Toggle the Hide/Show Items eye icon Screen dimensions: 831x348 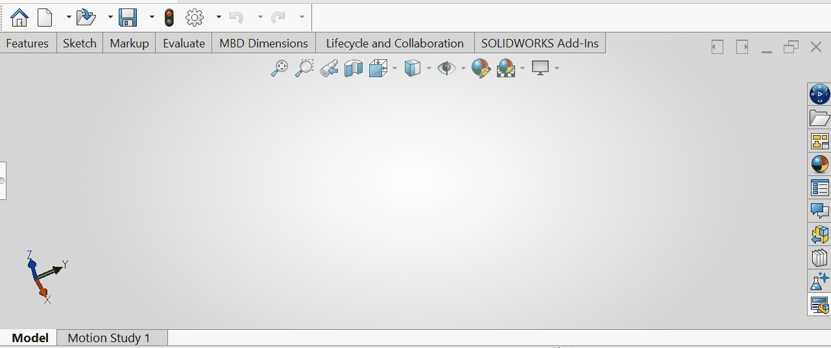446,68
